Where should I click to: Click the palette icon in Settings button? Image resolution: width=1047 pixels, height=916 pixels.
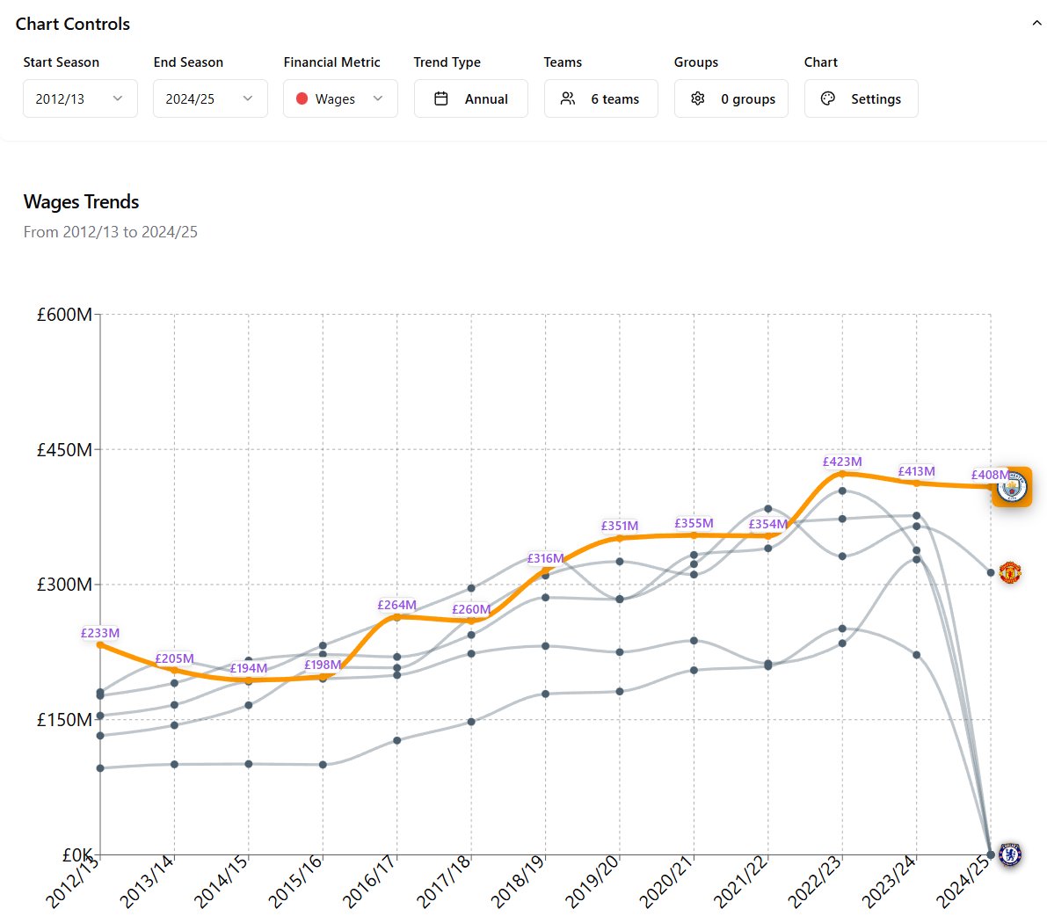pyautogui.click(x=828, y=98)
